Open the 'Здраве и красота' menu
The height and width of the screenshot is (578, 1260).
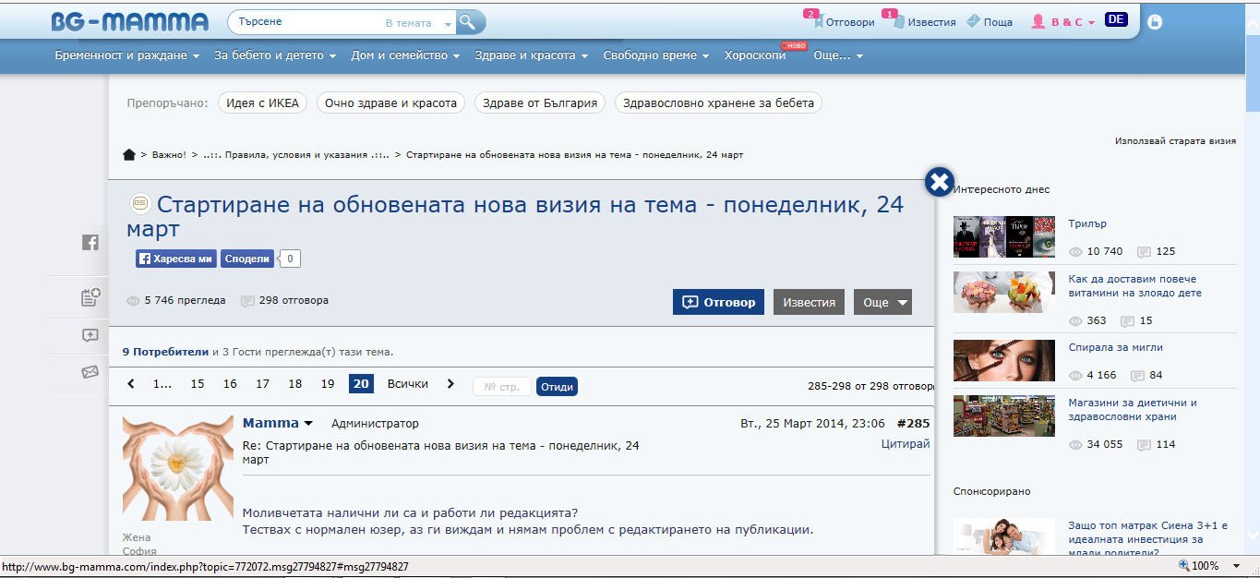(531, 55)
